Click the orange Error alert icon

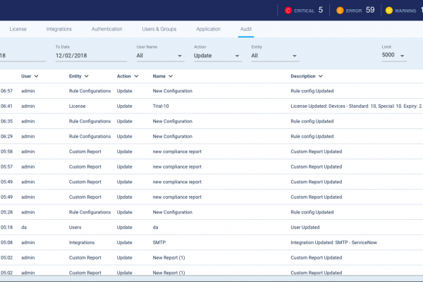coord(340,11)
